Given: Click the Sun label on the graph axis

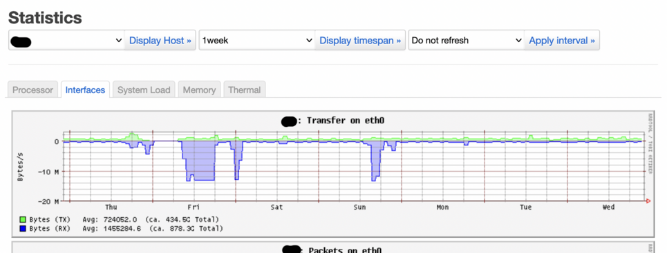Looking at the screenshot, I should pos(359,207).
